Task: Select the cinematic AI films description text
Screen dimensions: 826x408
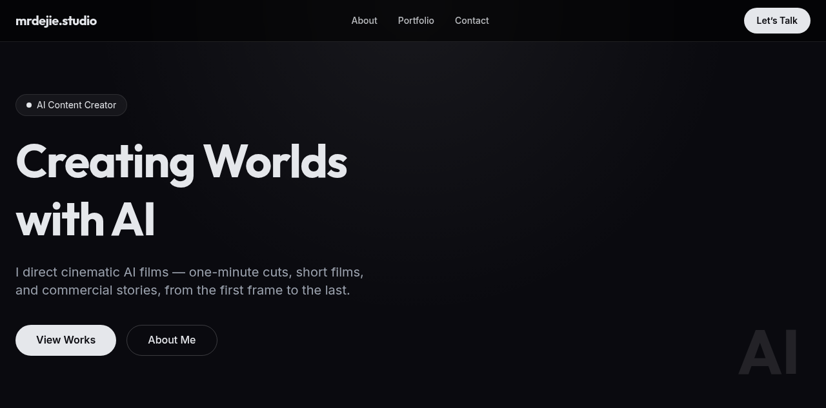Action: pyautogui.click(x=190, y=281)
